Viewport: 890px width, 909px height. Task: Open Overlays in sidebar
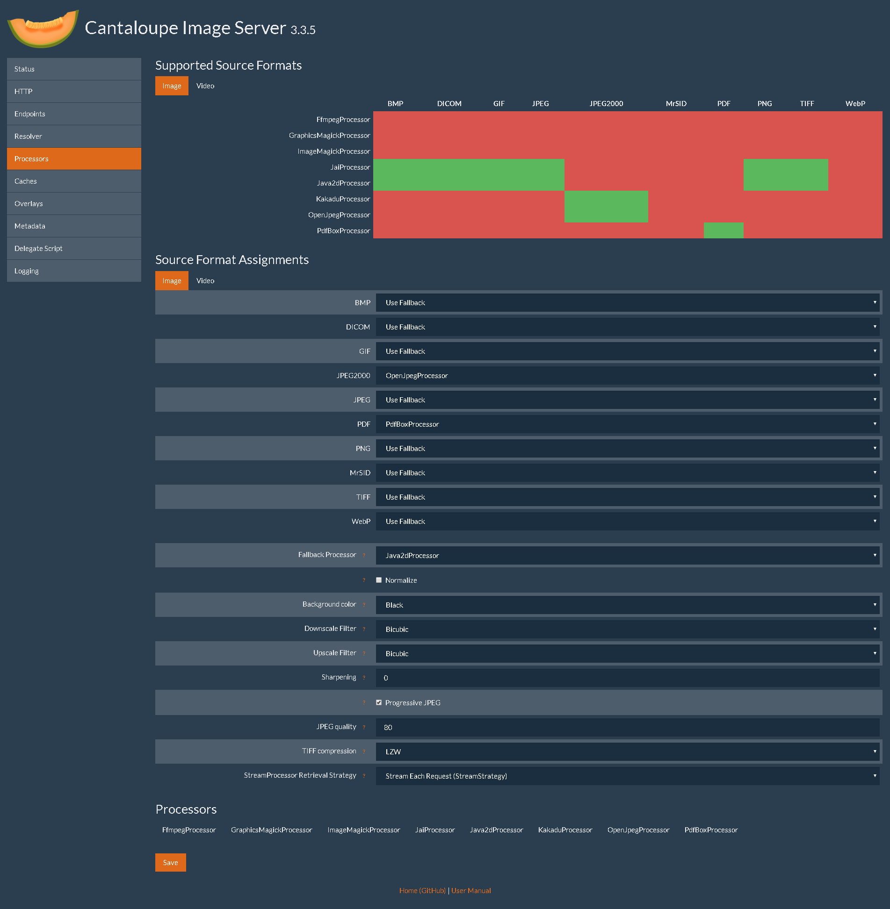[x=74, y=204]
